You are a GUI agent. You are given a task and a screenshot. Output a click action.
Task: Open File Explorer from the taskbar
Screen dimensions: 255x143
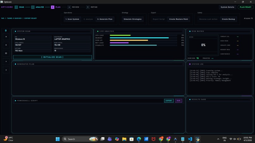click(x=124, y=139)
